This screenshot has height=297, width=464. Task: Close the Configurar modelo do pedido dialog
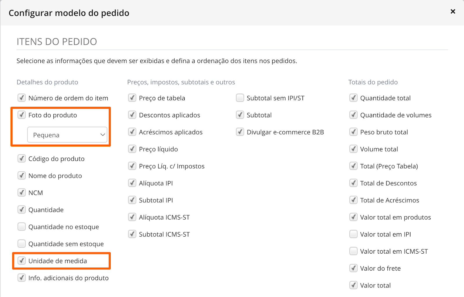(453, 12)
